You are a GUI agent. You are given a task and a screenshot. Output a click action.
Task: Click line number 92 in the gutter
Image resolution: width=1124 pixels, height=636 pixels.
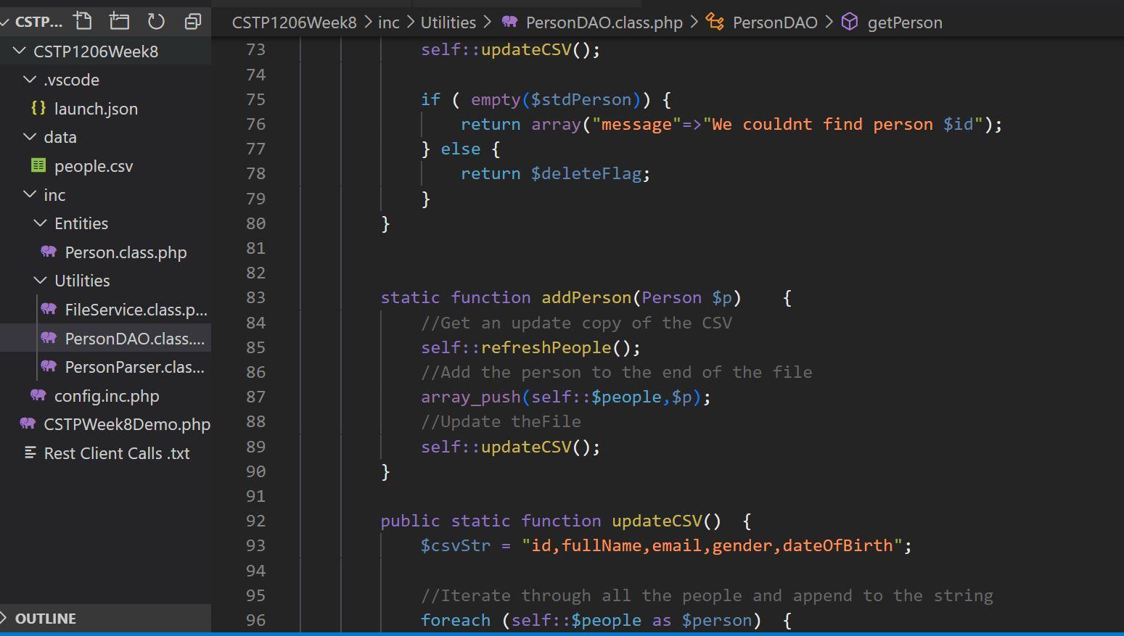(x=255, y=521)
